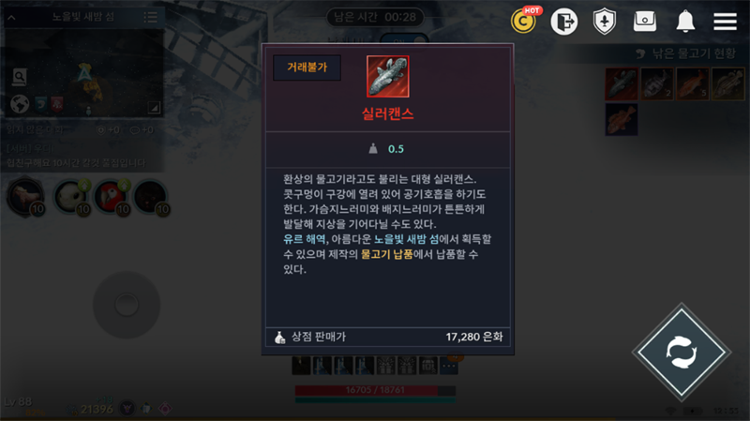750x421 pixels.
Task: Open the quest list icon beside island name
Action: click(151, 18)
